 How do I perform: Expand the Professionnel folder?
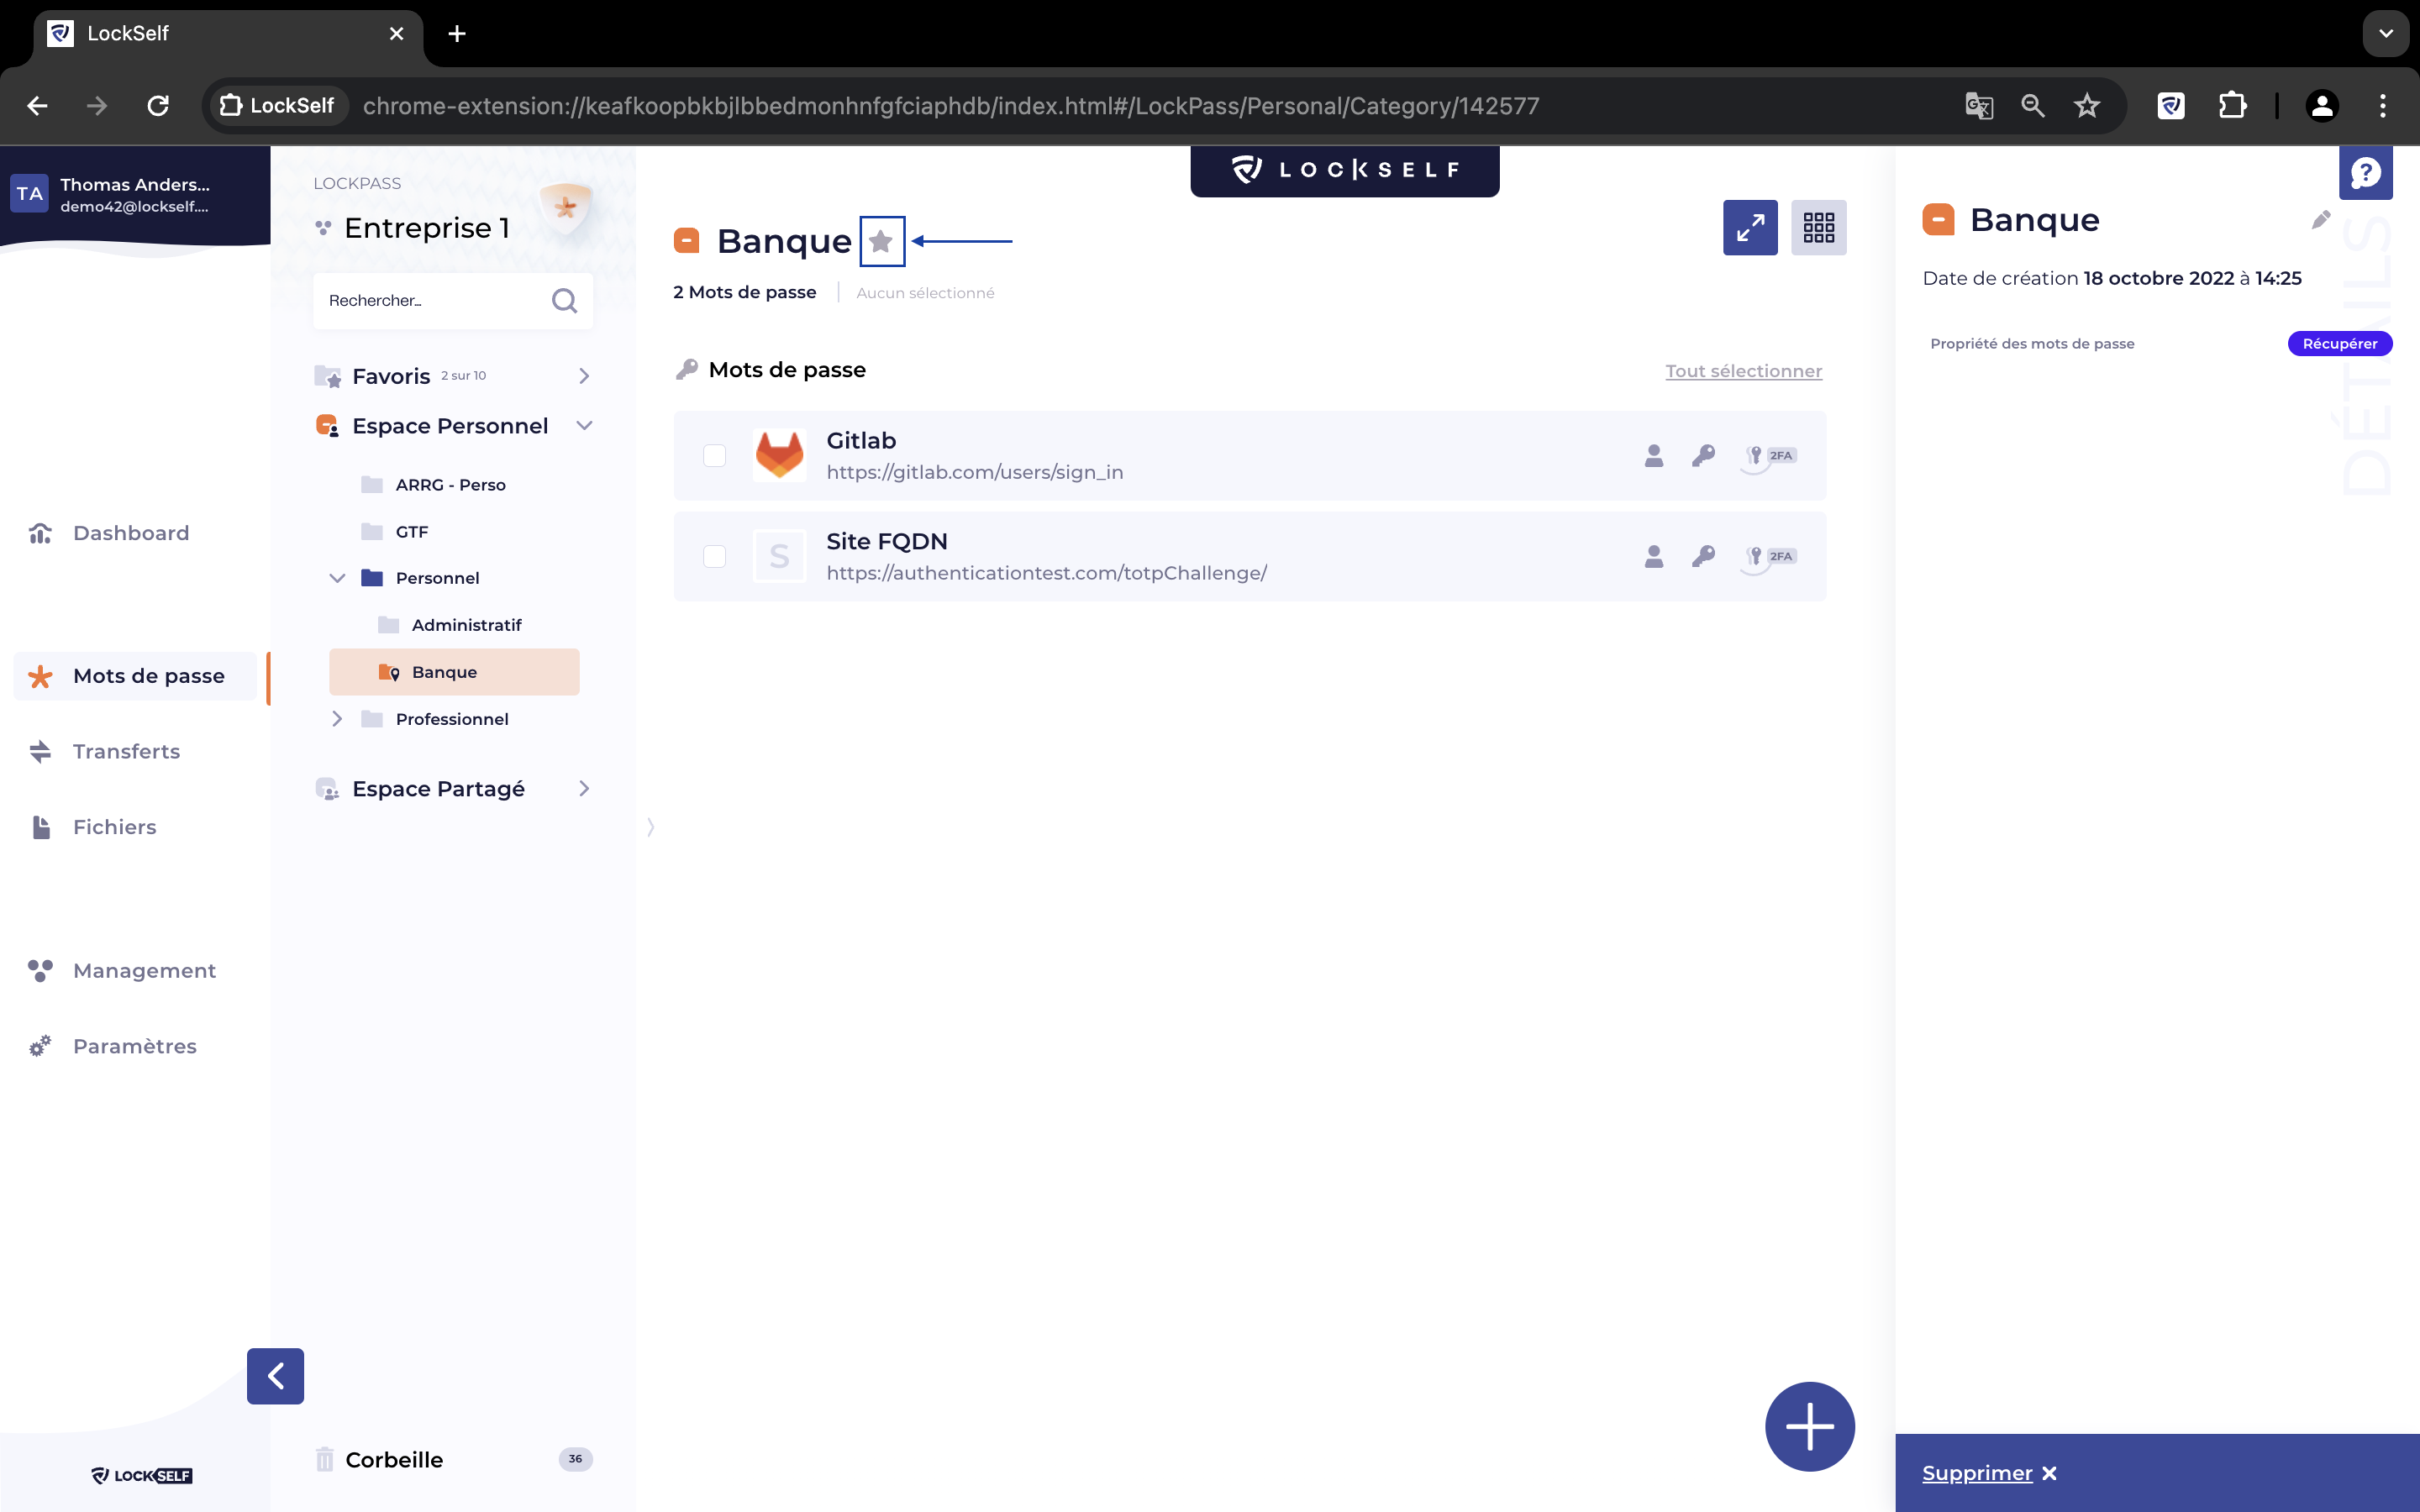337,719
